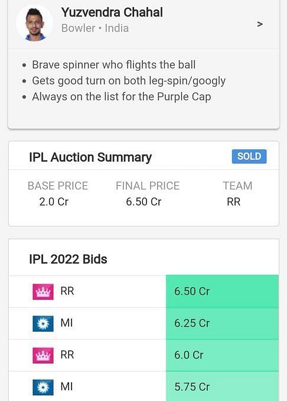Select the RR logo on the 6.0 Cr bid
The width and height of the screenshot is (287, 401).
pos(43,356)
